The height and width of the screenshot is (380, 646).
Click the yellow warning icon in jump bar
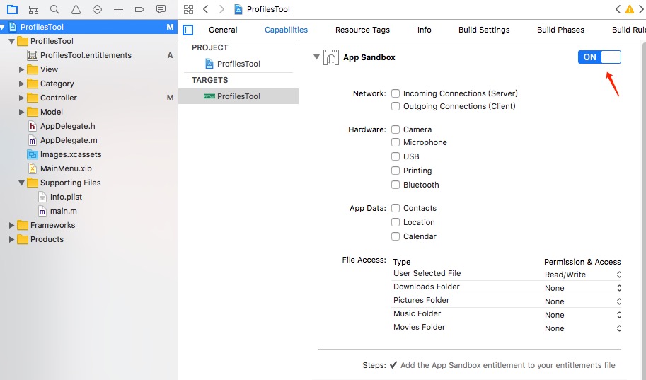point(630,9)
